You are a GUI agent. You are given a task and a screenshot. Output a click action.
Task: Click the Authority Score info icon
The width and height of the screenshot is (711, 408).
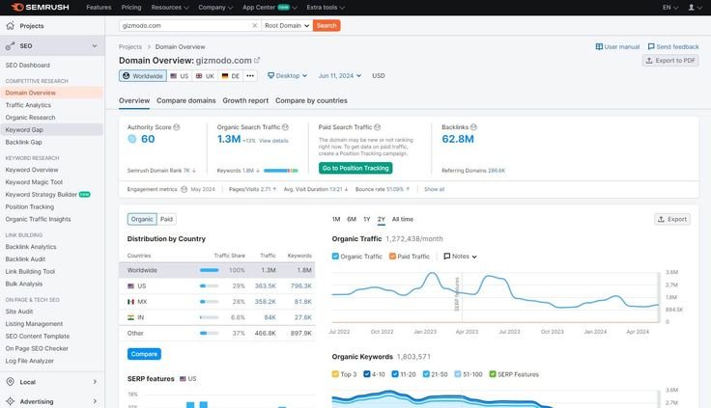click(x=177, y=127)
